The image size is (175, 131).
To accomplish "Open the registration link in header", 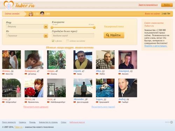I will [148, 5].
